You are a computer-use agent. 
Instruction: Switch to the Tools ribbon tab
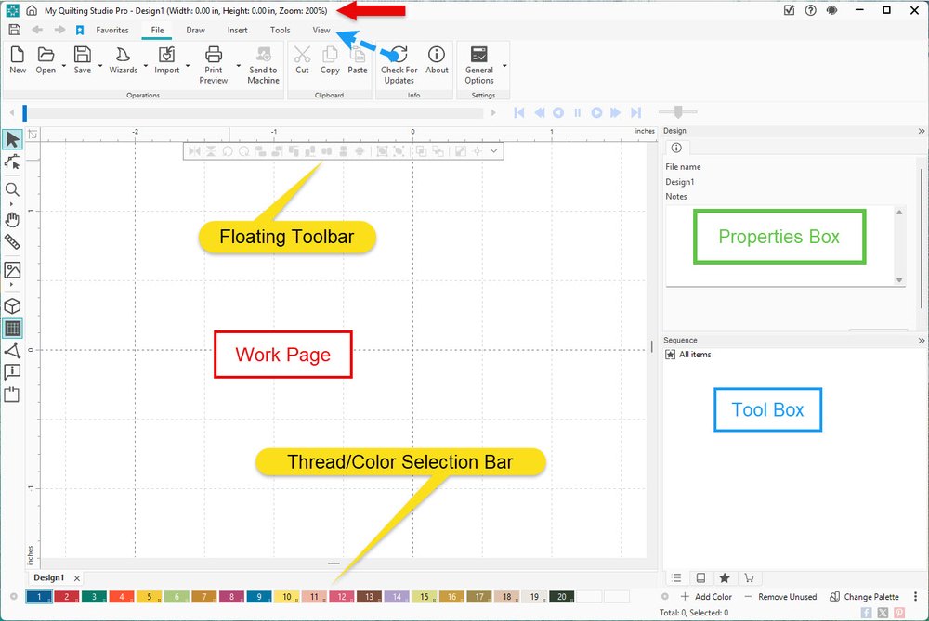click(281, 31)
